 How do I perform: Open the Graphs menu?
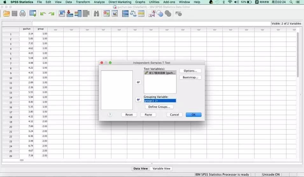140,2
